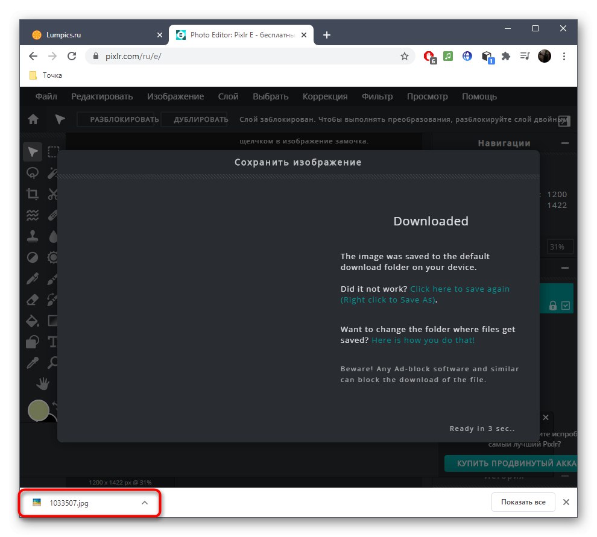Screen dimensions: 597x537
Task: Click the layer lock padlock icon
Action: (x=553, y=306)
